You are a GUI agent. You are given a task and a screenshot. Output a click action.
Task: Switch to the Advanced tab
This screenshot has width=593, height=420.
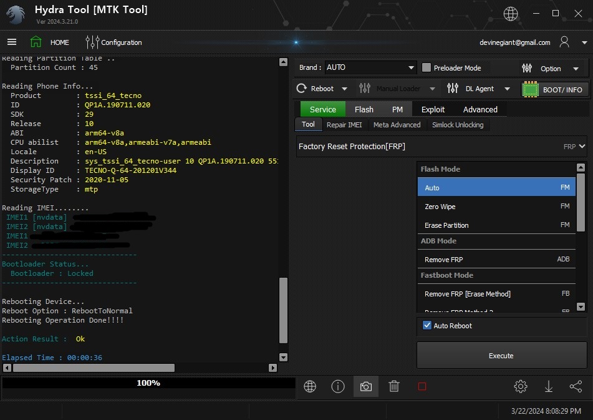pos(480,109)
